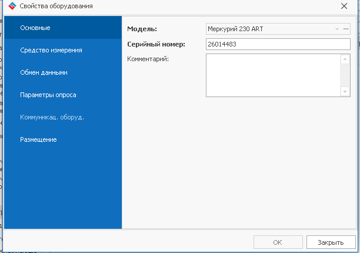Click inside the Комментарий text area
Viewport: 360px width, 253px height.
click(x=273, y=75)
